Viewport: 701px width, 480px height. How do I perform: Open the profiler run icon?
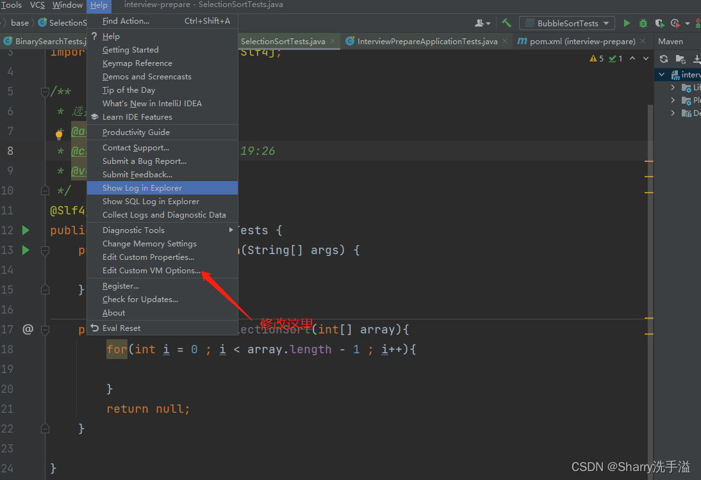pyautogui.click(x=675, y=23)
